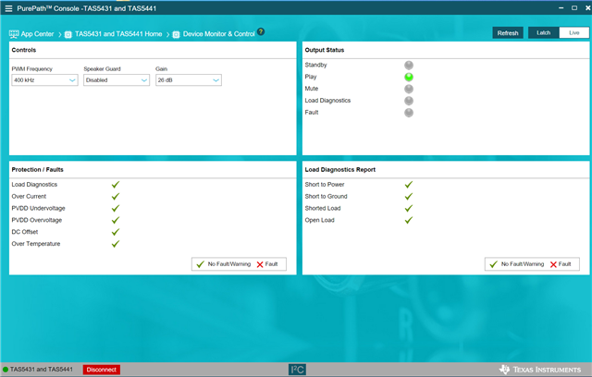Click the Mute status indicator

409,89
